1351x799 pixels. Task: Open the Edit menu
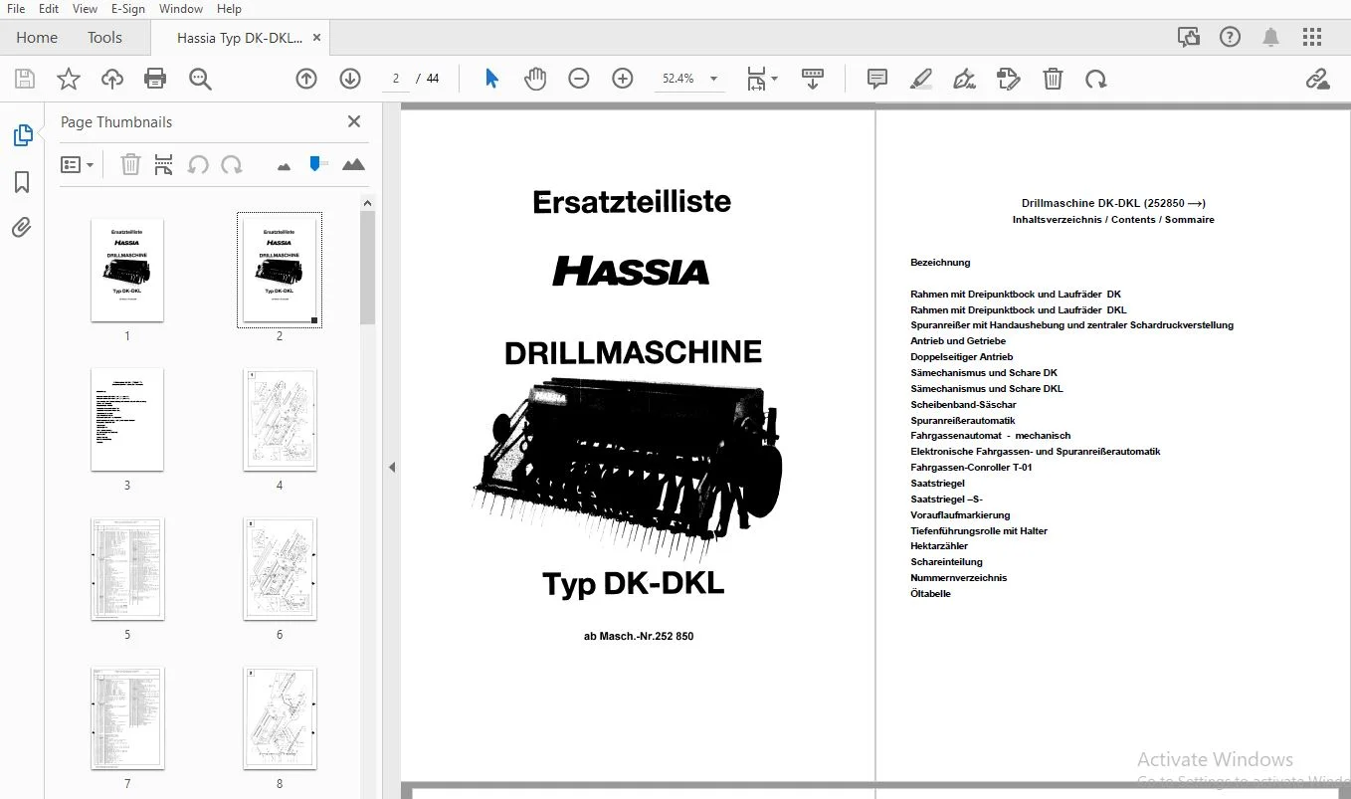coord(49,9)
